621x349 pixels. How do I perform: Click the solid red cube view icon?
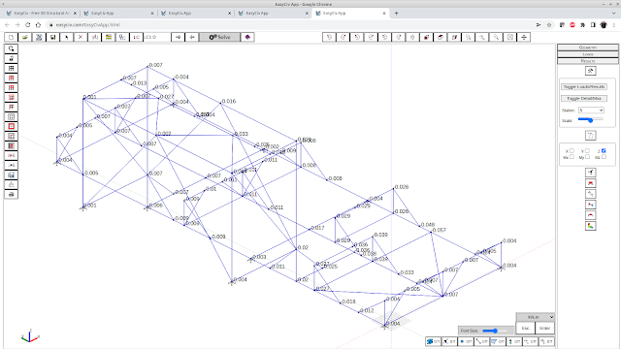tap(427, 37)
